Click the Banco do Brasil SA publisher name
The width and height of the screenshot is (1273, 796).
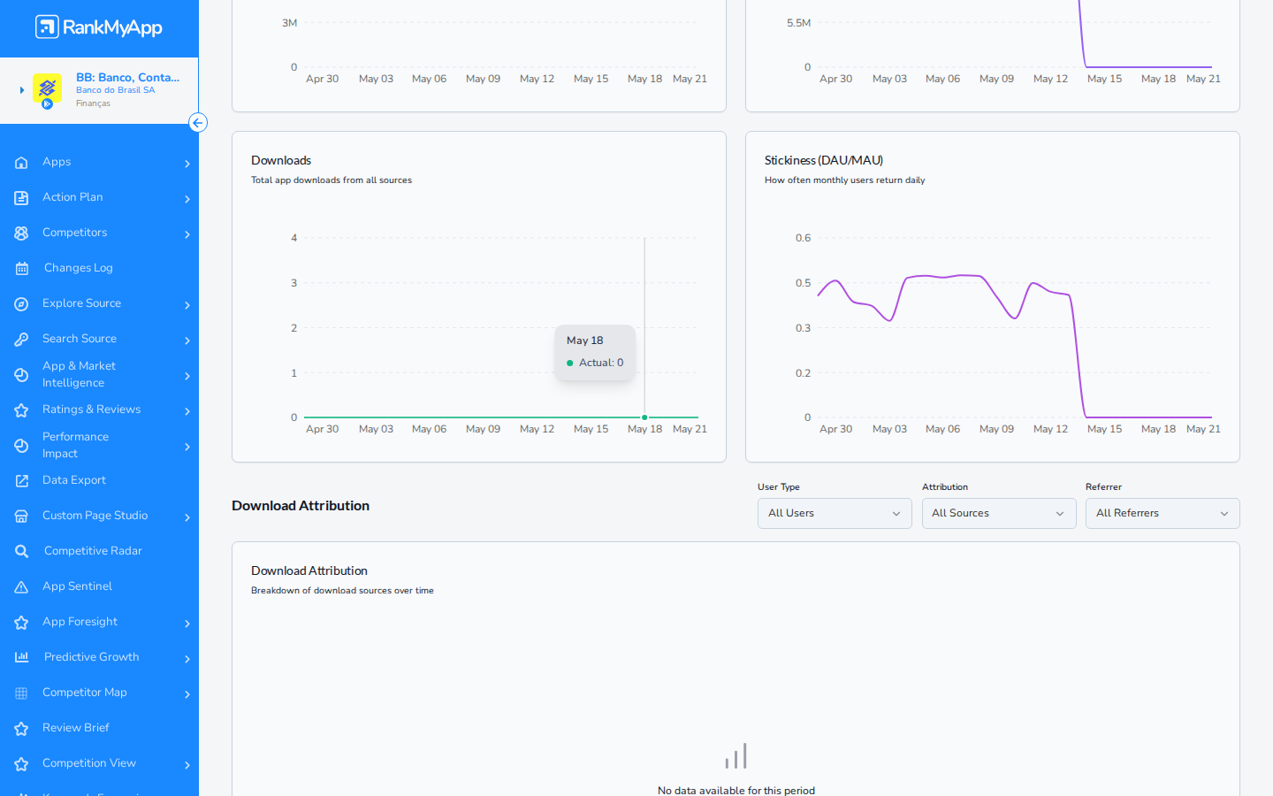point(115,90)
